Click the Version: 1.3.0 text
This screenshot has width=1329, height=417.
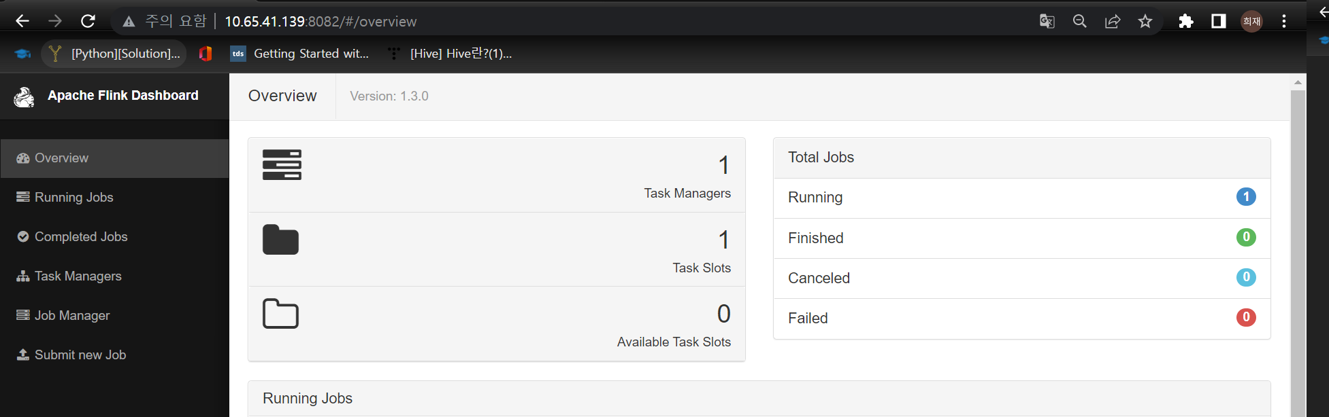[x=389, y=96]
